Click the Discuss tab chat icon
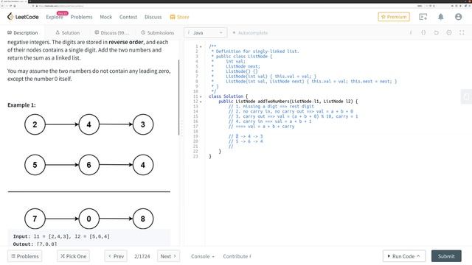The image size is (472, 265). pos(97,32)
